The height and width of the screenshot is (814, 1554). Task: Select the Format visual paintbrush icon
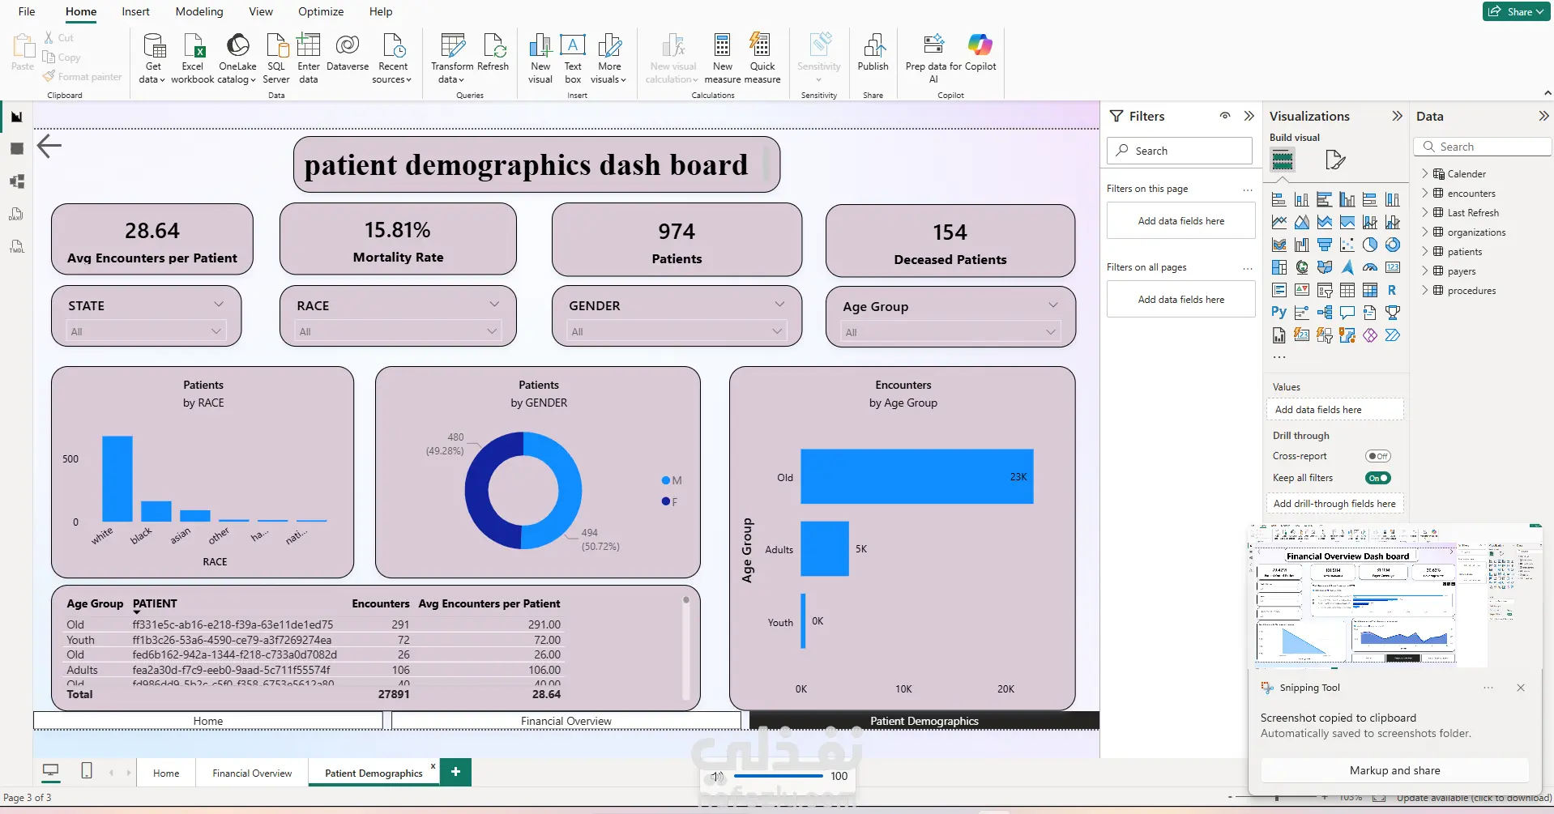point(1334,160)
